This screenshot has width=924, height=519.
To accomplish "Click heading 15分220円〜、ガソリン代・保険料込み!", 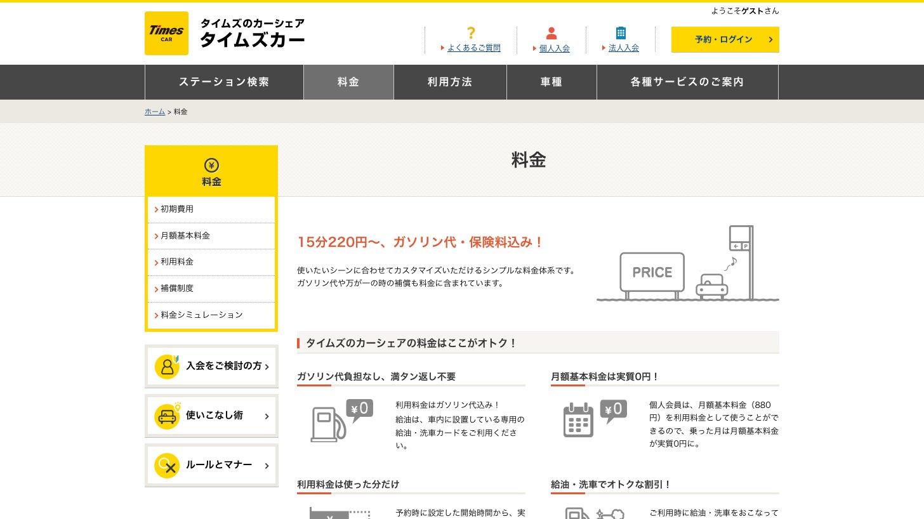I will click(x=421, y=242).
